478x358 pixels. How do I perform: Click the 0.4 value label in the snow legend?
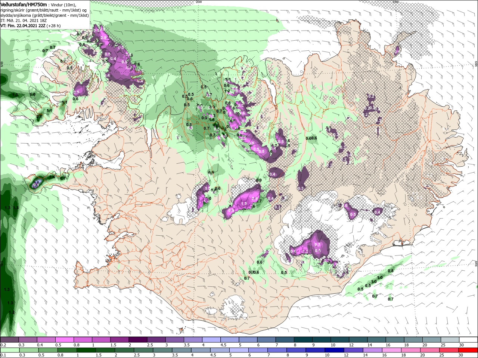[x=40, y=345]
